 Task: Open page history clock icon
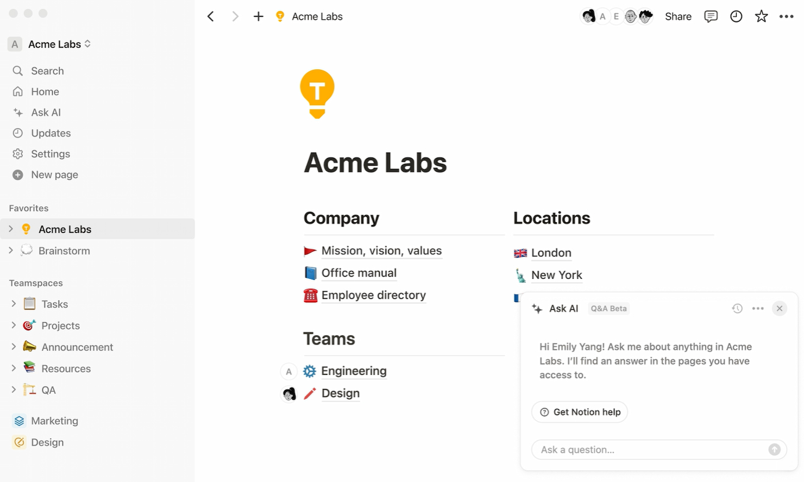[x=736, y=17]
